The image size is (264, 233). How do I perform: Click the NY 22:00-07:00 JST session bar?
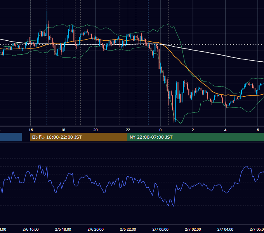195,137
